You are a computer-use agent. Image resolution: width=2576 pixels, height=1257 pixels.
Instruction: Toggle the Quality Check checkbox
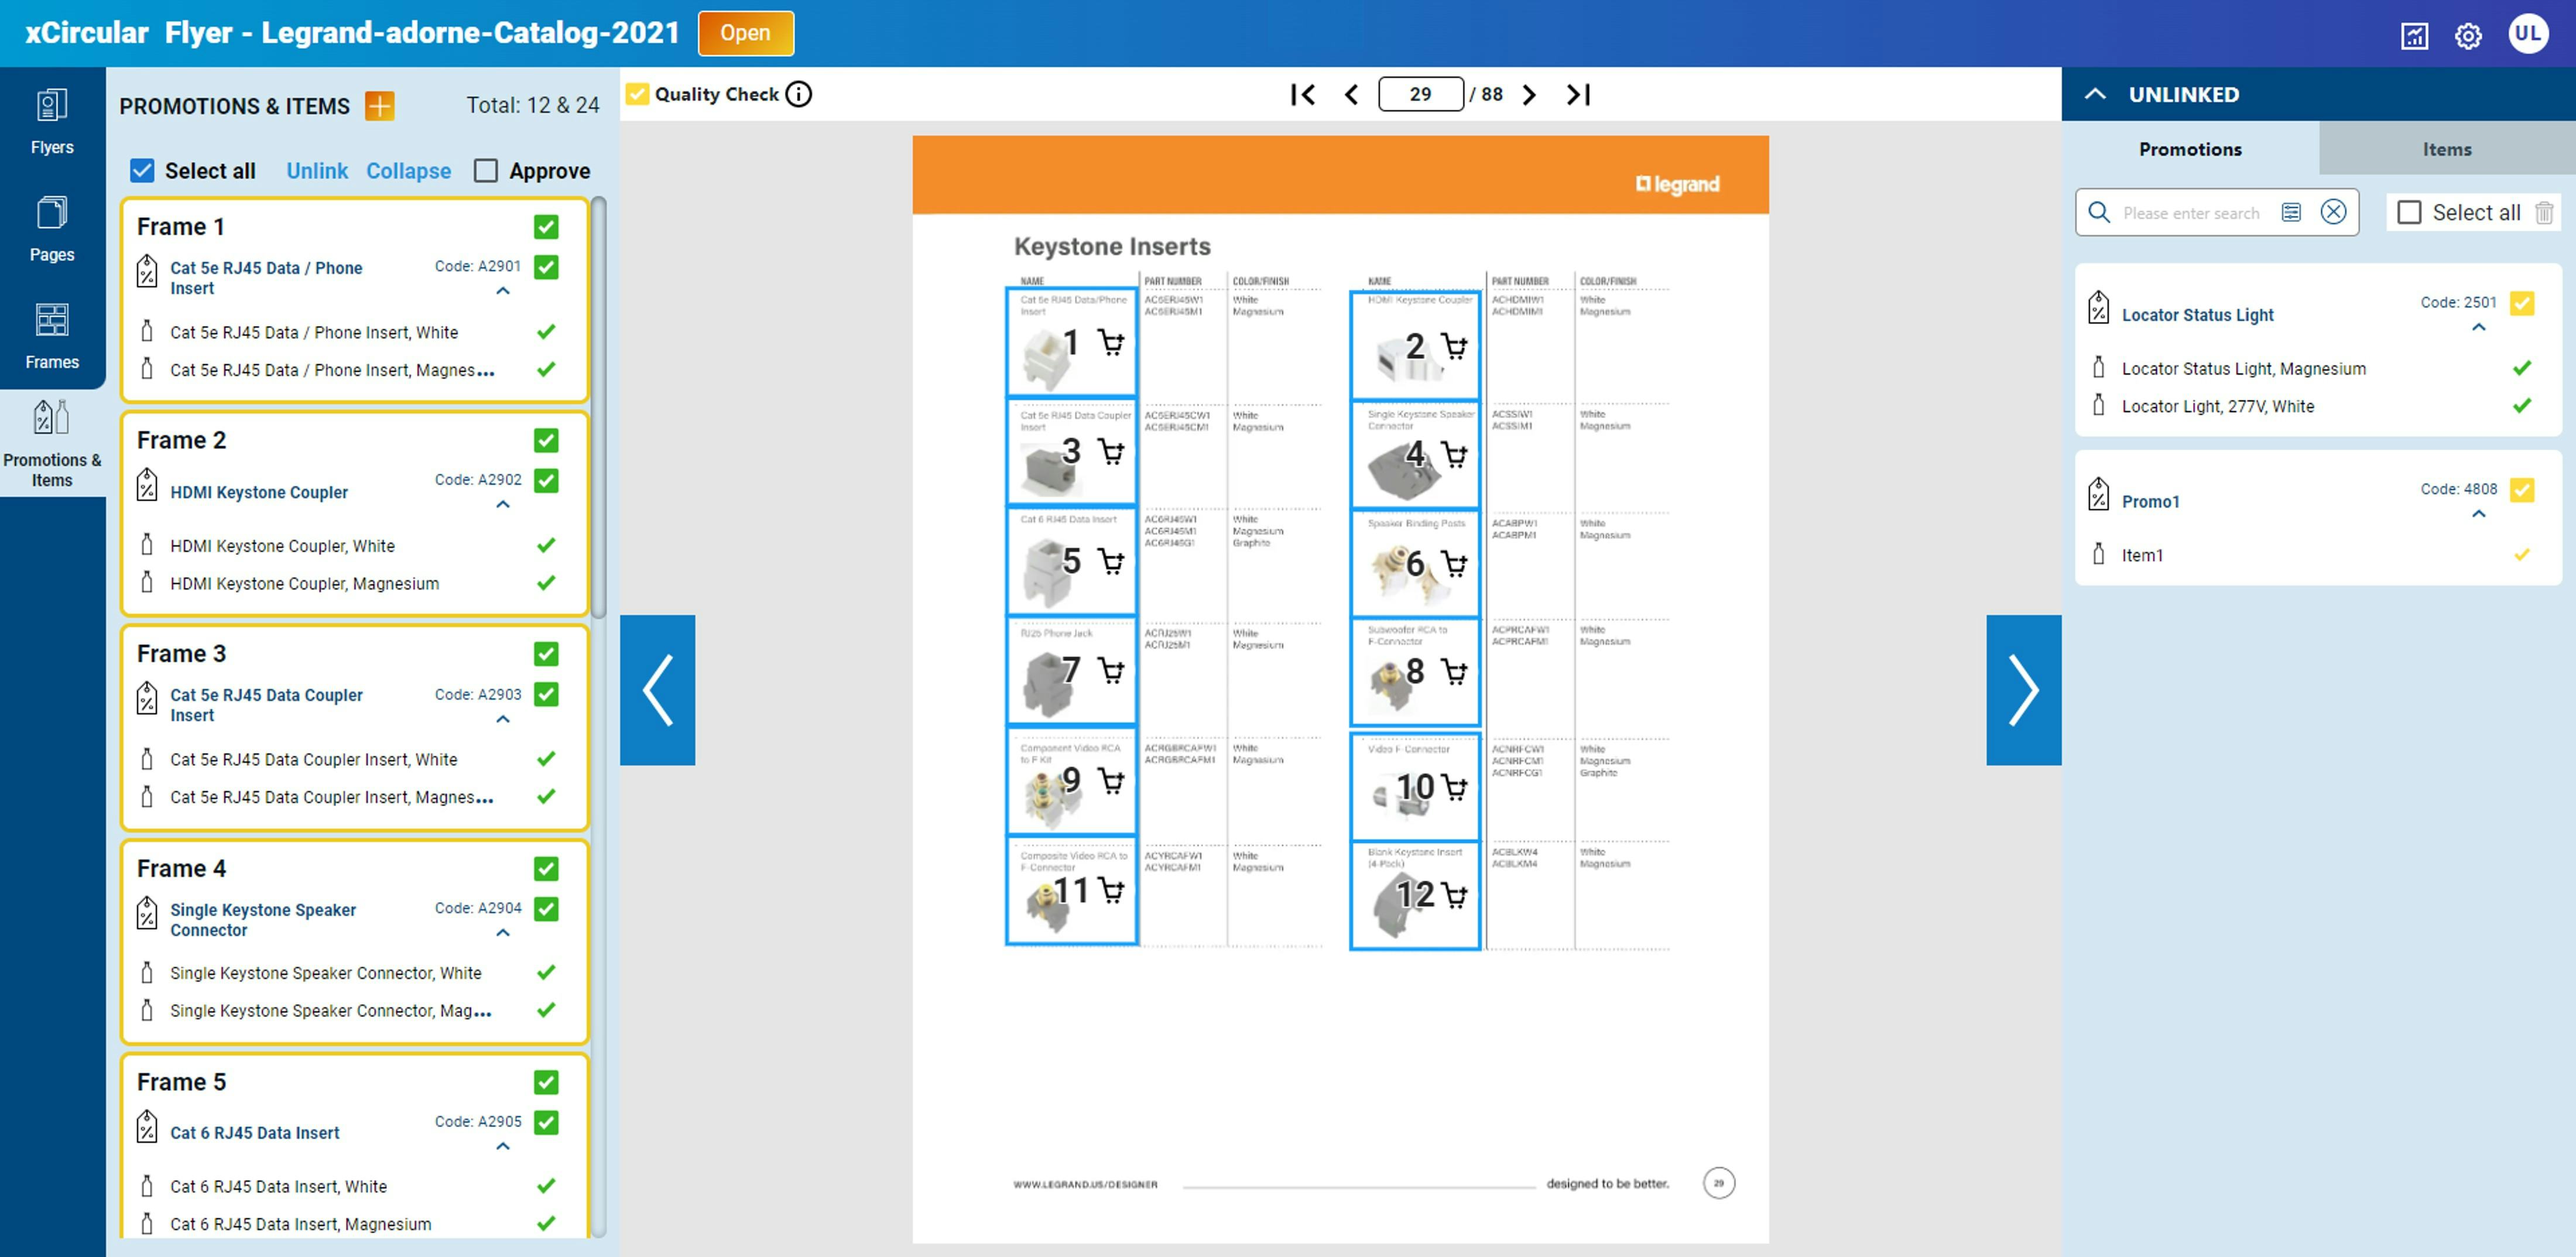(x=637, y=94)
